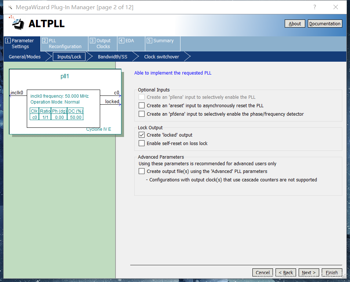
Task: Open the Clock switchover sub-page
Action: pyautogui.click(x=161, y=57)
